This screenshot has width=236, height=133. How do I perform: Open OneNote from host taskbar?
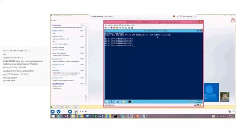pyautogui.click(x=66, y=116)
